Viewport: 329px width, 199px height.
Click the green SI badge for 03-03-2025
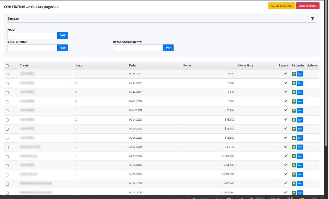point(294,156)
